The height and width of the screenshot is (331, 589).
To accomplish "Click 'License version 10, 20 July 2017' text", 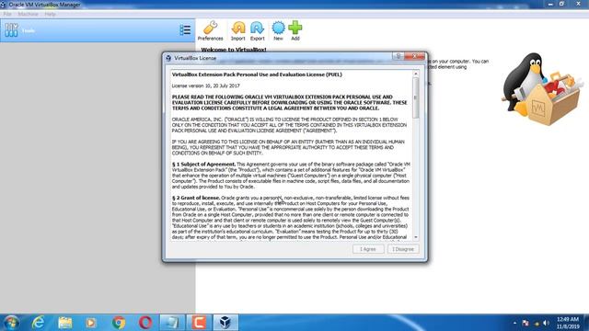I will coord(206,86).
